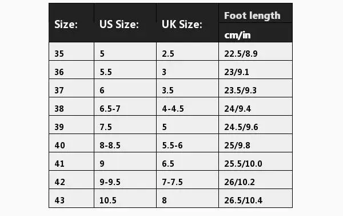The image size is (343, 216).
Task: Select the 'US Size:' header cell
Action: tap(125, 23)
